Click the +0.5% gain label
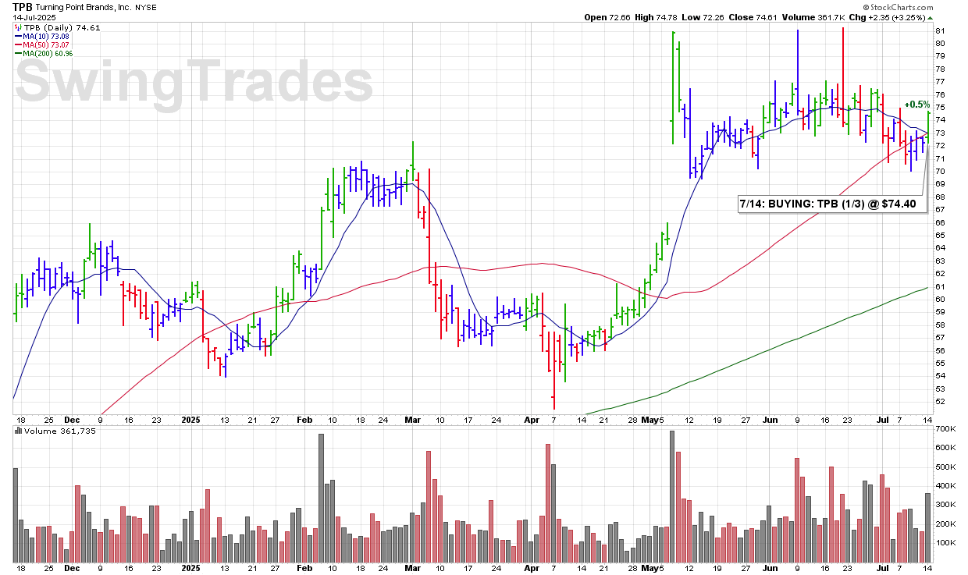The height and width of the screenshot is (575, 968). [917, 105]
